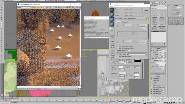Expand the Advanced options rollout

pyautogui.click(x=176, y=20)
